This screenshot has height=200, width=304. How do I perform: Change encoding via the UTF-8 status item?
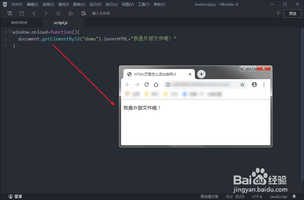point(257,196)
